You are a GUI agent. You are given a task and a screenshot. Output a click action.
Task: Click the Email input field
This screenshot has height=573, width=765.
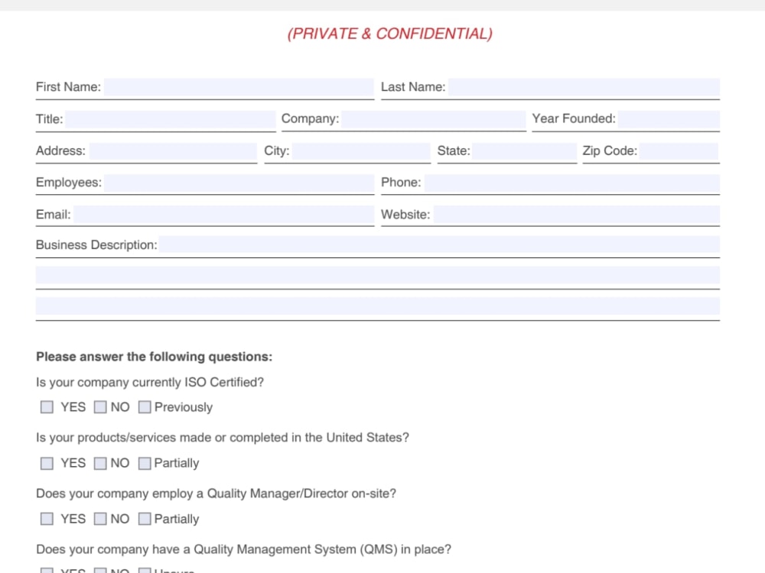pyautogui.click(x=224, y=215)
